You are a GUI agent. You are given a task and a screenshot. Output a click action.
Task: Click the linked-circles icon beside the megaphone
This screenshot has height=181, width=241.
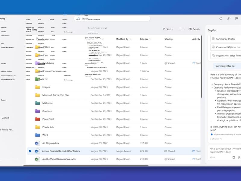pos(229,18)
